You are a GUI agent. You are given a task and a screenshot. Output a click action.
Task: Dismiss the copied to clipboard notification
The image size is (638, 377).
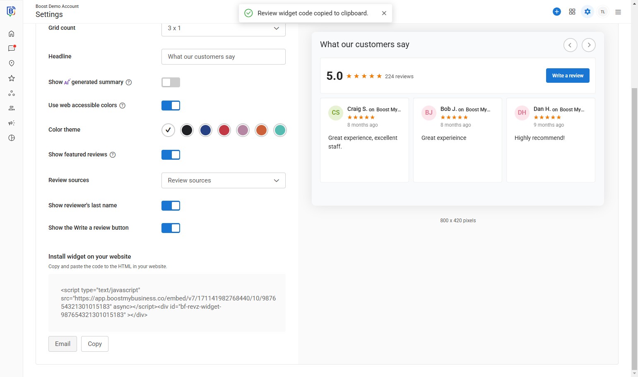click(384, 13)
